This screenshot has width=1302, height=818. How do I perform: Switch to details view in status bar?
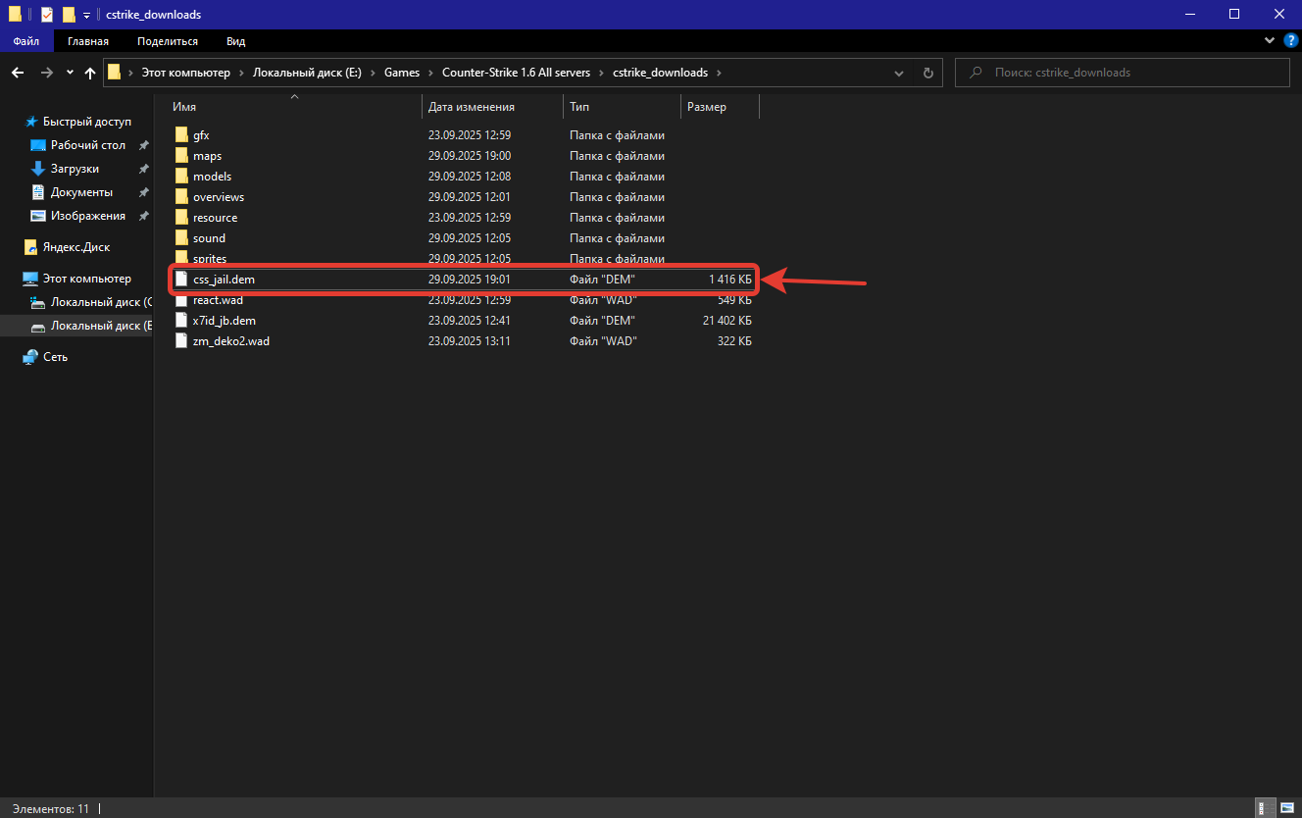1266,808
